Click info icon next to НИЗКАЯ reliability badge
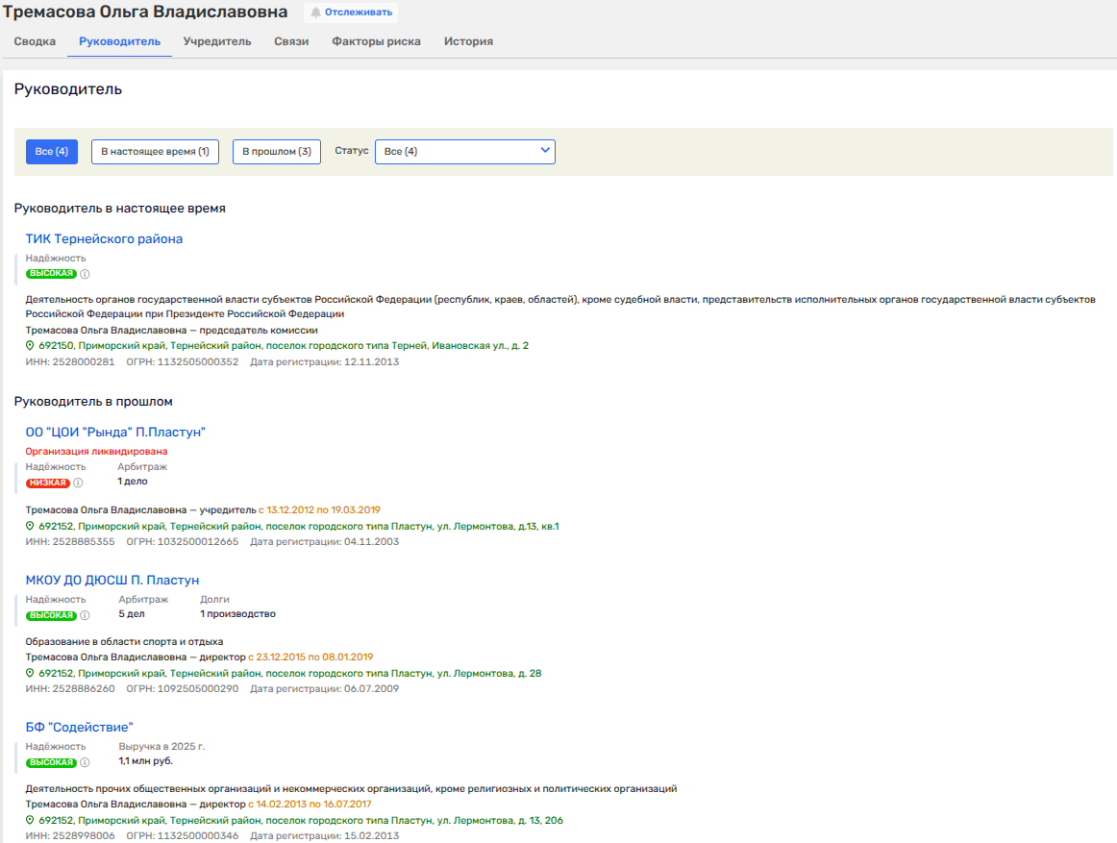The width and height of the screenshot is (1117, 843). [x=79, y=483]
